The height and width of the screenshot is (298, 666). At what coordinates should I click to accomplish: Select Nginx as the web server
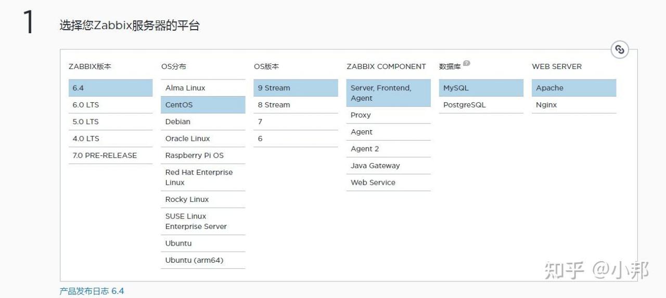[x=574, y=105]
